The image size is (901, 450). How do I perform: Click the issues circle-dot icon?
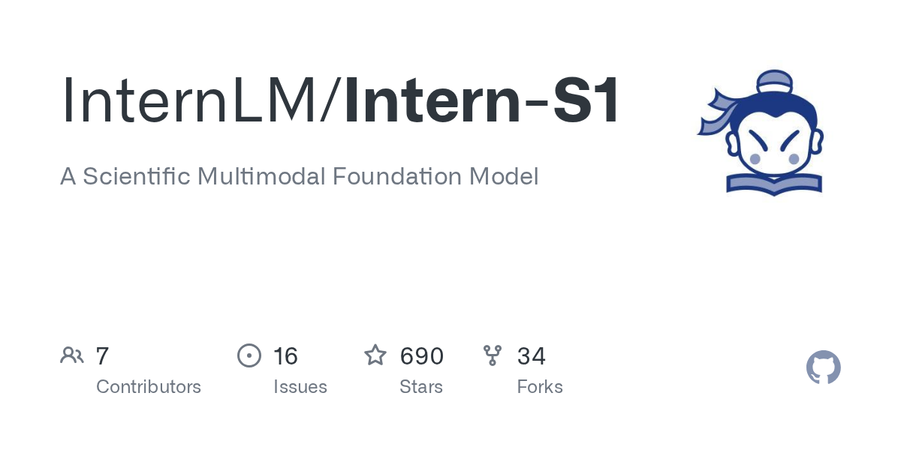(x=249, y=355)
